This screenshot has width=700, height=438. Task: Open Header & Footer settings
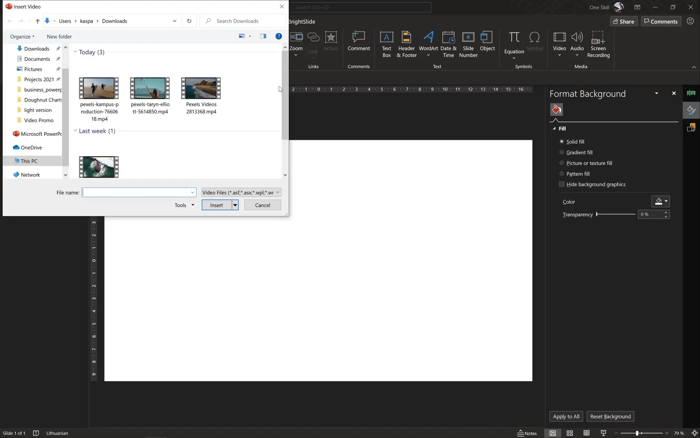(x=406, y=44)
